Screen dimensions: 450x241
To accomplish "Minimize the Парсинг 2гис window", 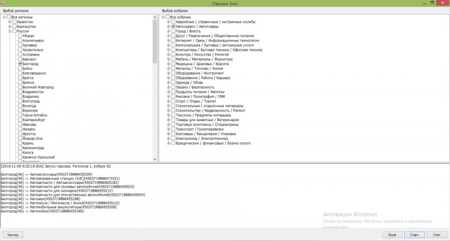I will pos(424,3).
